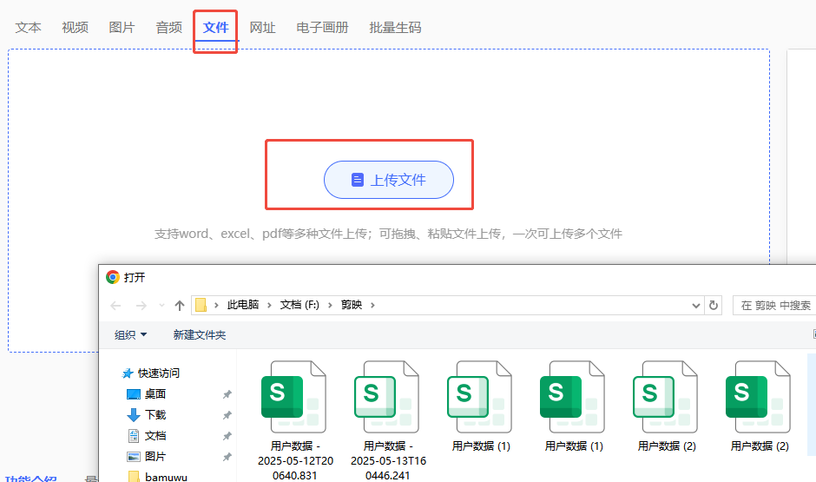Click the 在 剪映 中搜索 search field
816x482 pixels.
(x=774, y=306)
